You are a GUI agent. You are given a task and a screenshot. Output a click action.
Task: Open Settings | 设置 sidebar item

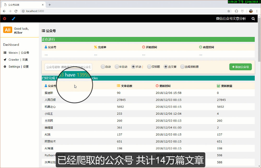pyautogui.click(x=16, y=67)
